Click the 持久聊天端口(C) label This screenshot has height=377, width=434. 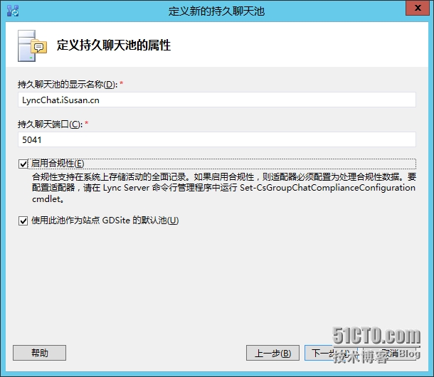(50, 124)
